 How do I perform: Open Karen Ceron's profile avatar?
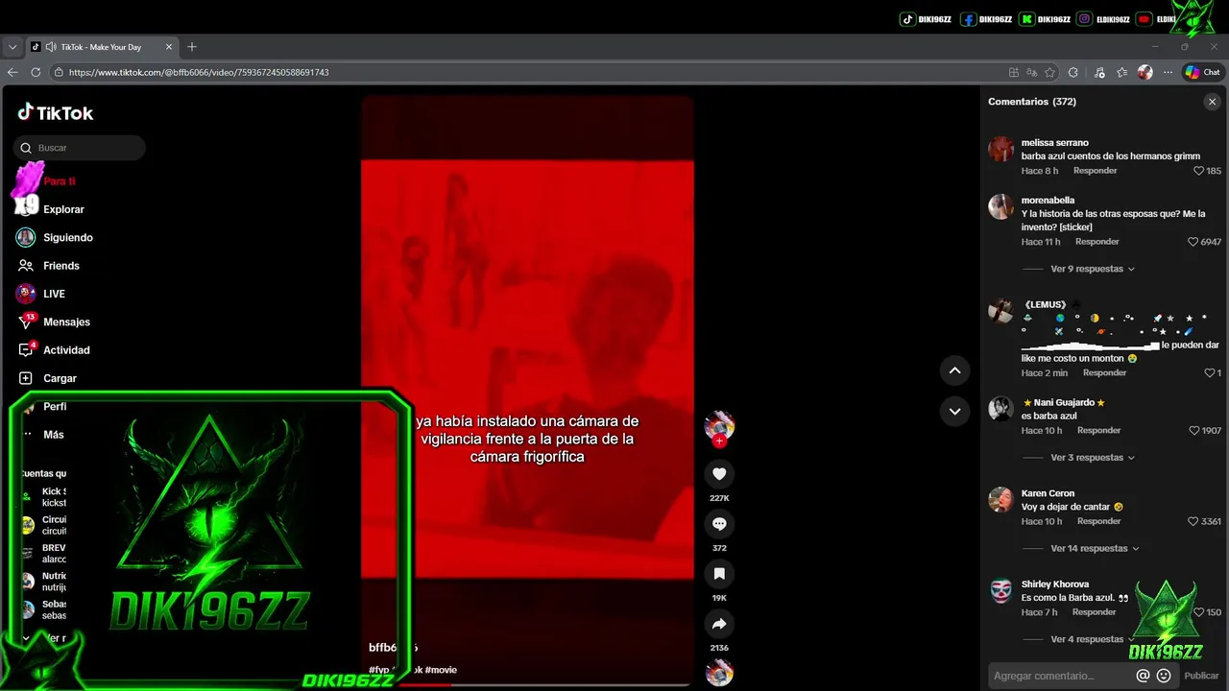coord(1000,499)
